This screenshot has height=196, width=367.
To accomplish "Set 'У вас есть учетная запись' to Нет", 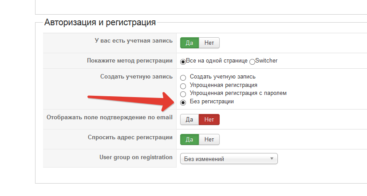I will (209, 43).
